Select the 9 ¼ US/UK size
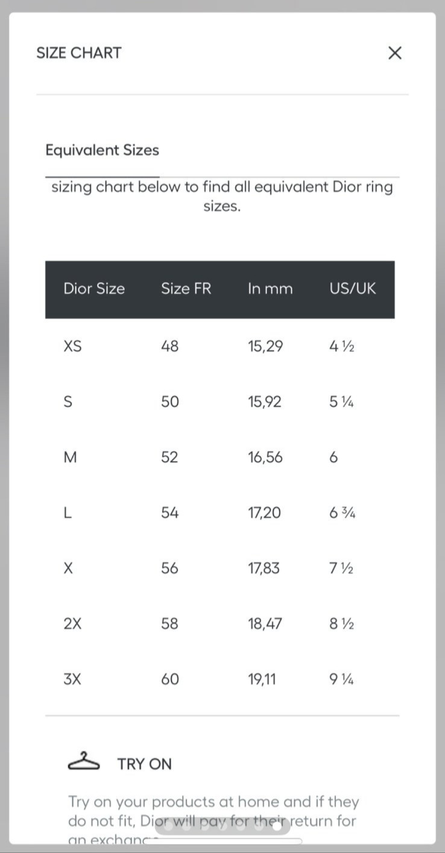Screen dimensions: 445x853 pos(341,679)
